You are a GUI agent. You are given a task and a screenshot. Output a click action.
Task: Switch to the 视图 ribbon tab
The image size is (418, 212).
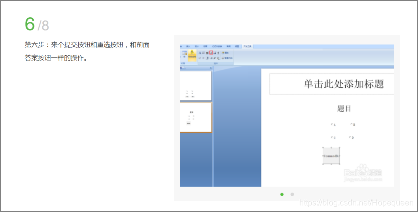pyautogui.click(x=237, y=46)
